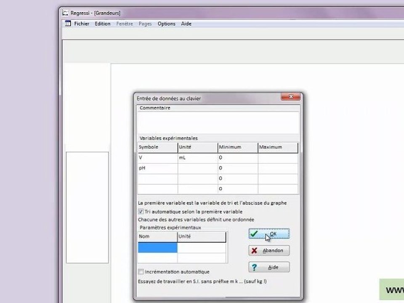
Task: Click inside the Commentaire text area
Action: [x=218, y=122]
